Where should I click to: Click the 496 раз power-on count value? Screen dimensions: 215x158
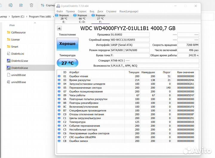[x=188, y=50]
